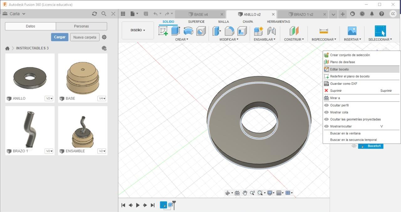Select the Pan hand tool

245,193
